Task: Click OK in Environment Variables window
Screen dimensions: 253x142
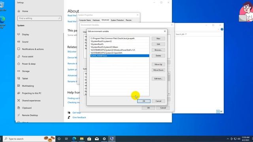Action: point(149,108)
